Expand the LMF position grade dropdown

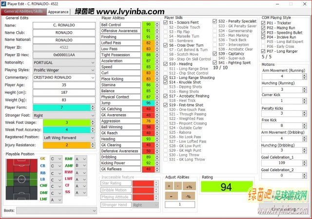click(x=56, y=199)
